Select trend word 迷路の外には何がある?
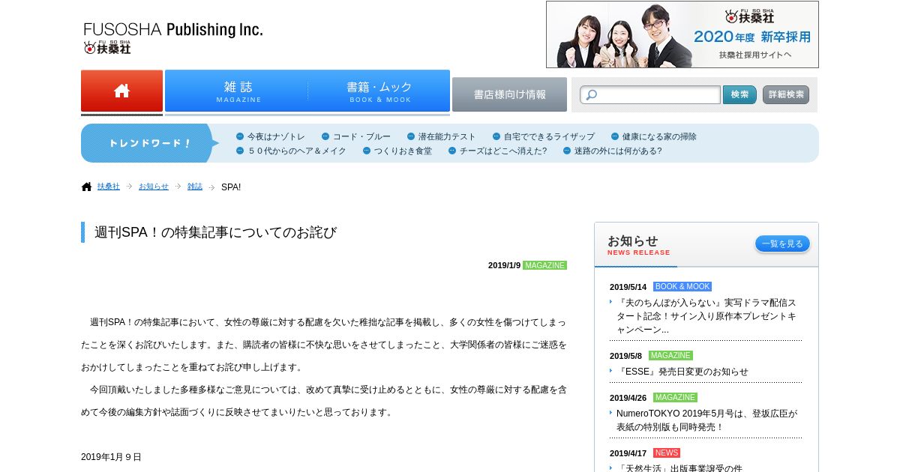The height and width of the screenshot is (472, 900). point(618,151)
